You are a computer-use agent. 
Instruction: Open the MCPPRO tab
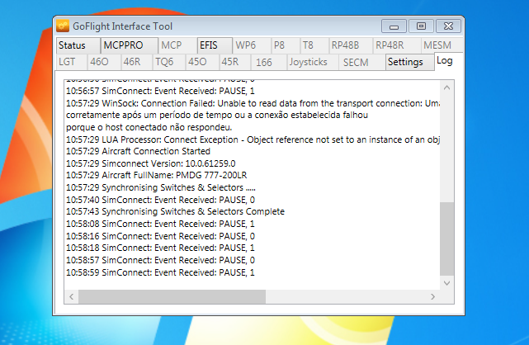pos(123,45)
